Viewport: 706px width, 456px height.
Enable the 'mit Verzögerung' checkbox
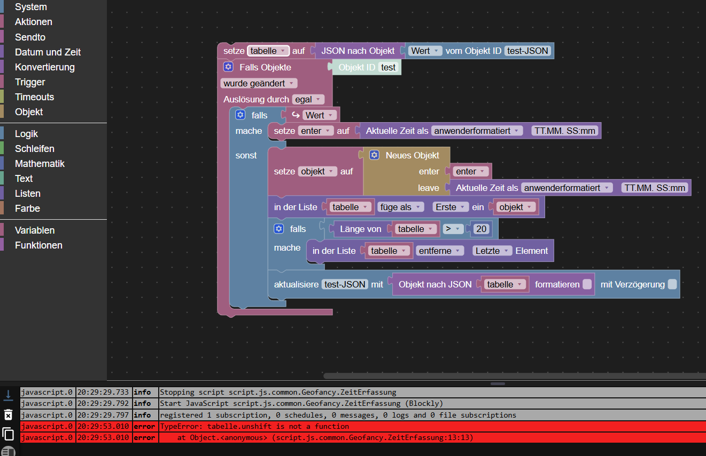click(x=672, y=284)
